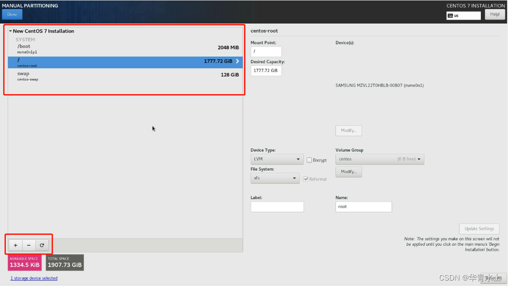
Task: Enable the Encrypt checkbox
Action: coord(309,160)
